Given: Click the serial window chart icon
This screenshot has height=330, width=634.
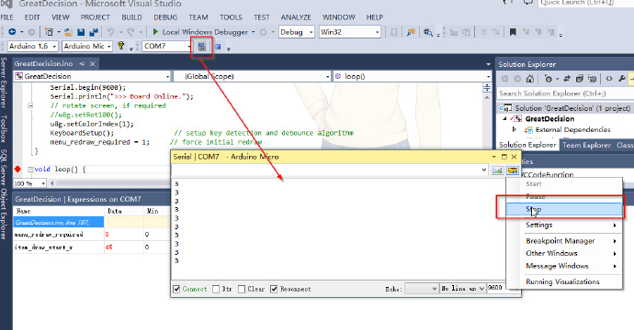Looking at the screenshot, I should [497, 170].
